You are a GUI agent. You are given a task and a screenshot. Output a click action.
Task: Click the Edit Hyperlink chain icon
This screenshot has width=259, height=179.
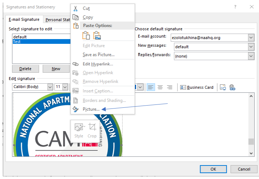pos(75,64)
